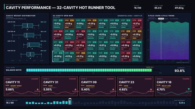Select cavity tile C18 showing +0.28 g
195x109 pixels.
[69, 45]
